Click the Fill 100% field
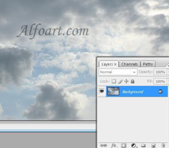The image size is (169, 148). pyautogui.click(x=160, y=81)
